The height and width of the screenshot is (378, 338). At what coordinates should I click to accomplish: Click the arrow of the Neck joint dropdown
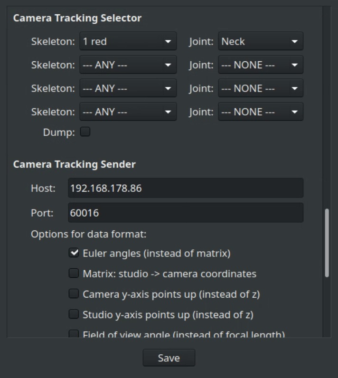pyautogui.click(x=295, y=42)
